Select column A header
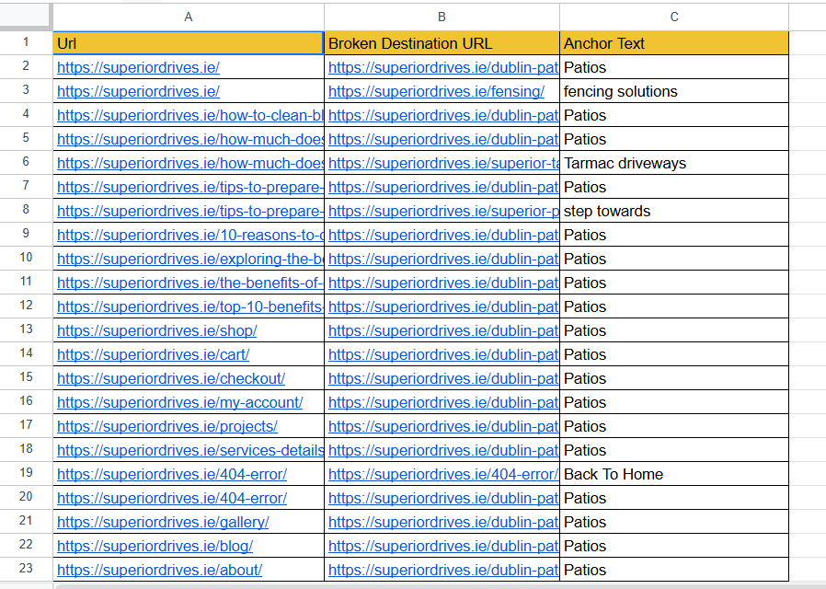826x589 pixels. [188, 17]
